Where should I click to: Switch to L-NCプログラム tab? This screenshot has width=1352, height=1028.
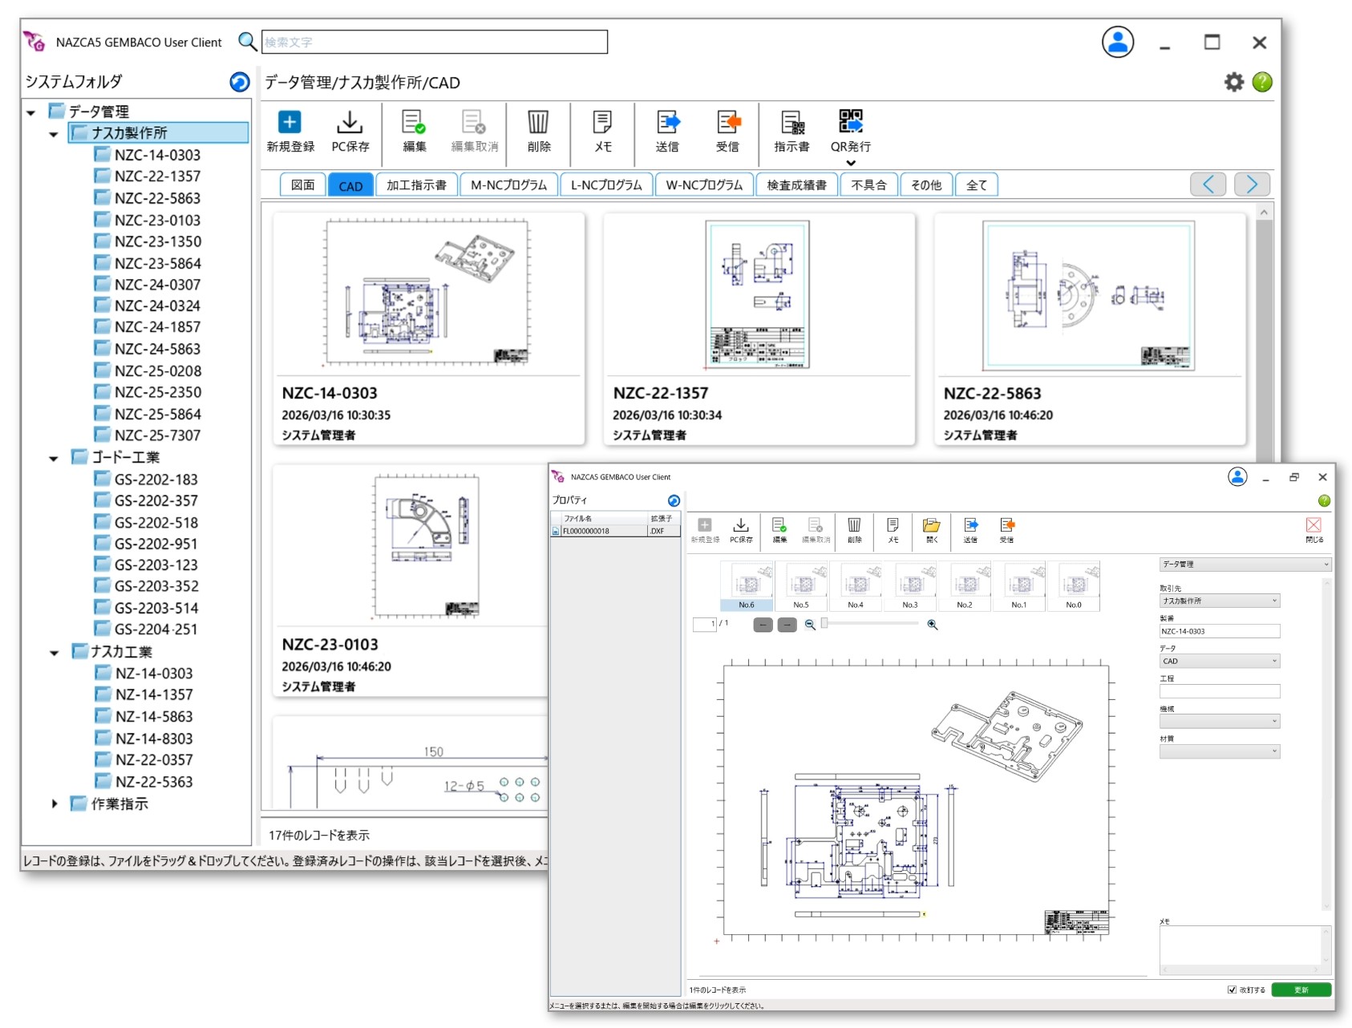click(x=606, y=185)
